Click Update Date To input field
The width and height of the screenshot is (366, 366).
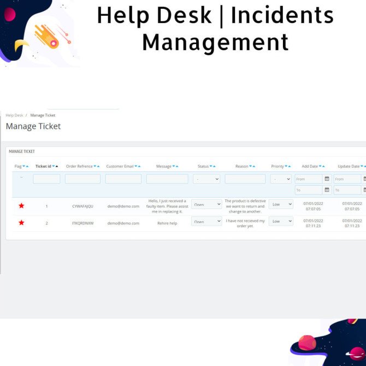pyautogui.click(x=347, y=190)
